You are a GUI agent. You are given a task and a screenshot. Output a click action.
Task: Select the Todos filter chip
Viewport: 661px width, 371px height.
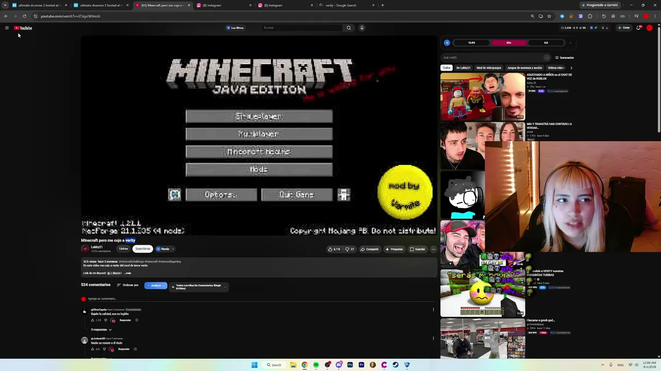tap(447, 68)
